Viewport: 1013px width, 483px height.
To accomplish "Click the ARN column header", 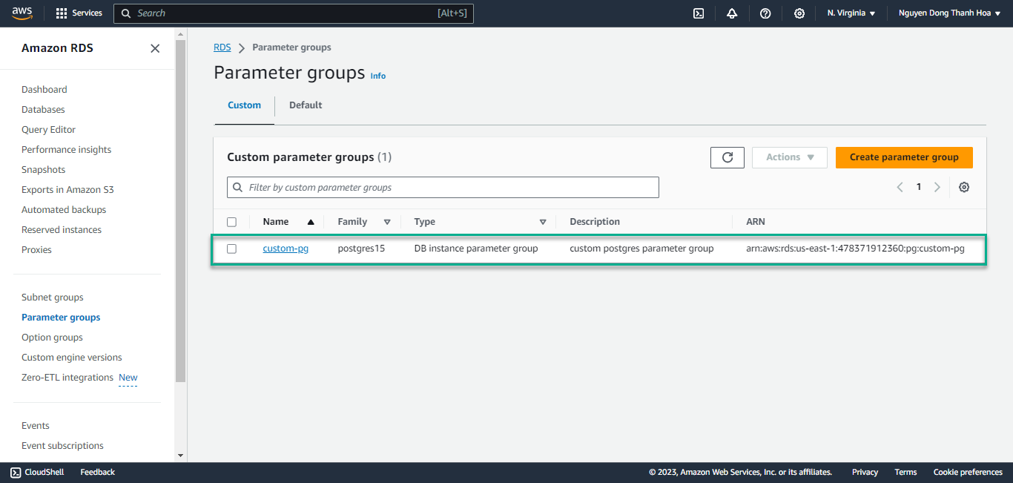I will (x=756, y=222).
